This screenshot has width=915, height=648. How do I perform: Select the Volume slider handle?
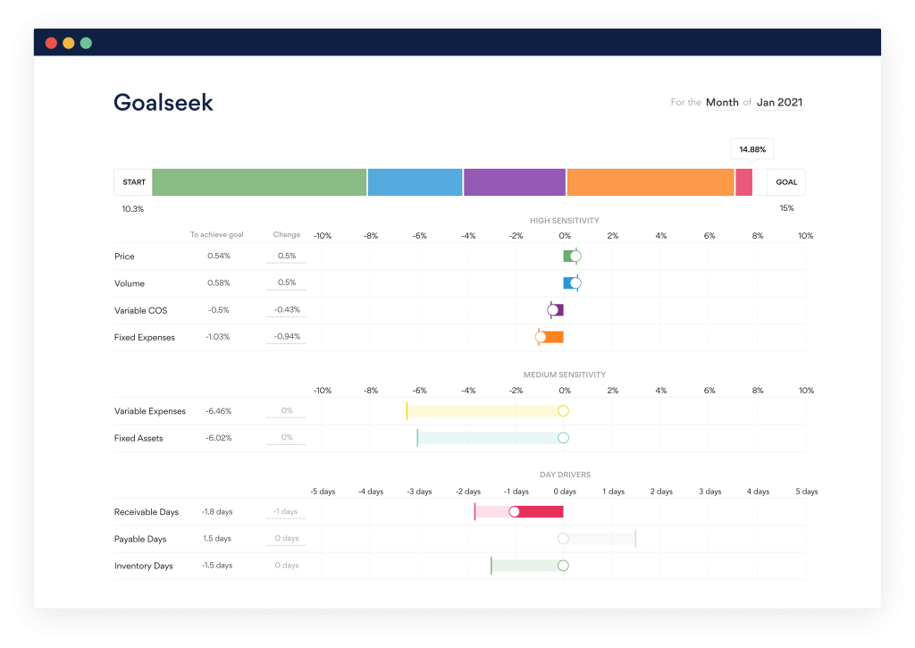tap(575, 283)
